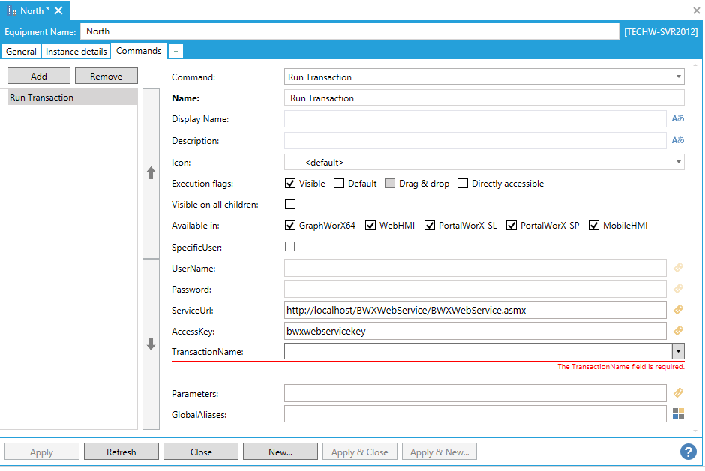Move command down with the down arrow

(151, 344)
